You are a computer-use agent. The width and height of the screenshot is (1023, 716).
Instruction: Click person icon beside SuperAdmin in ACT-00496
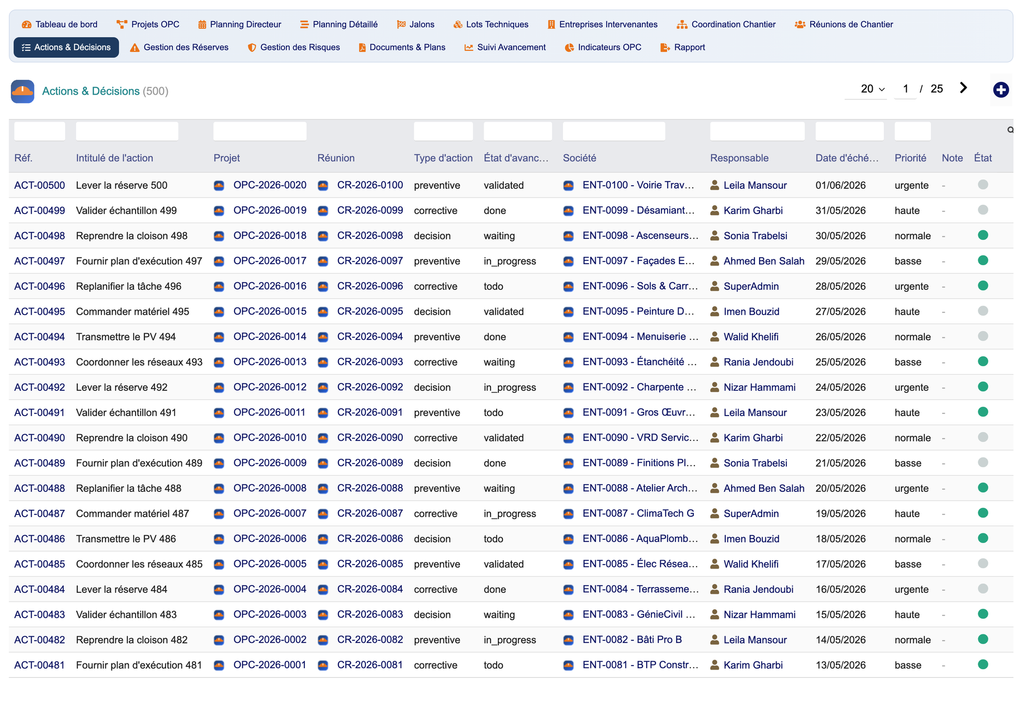[x=714, y=286]
